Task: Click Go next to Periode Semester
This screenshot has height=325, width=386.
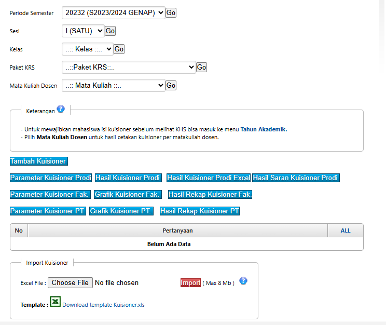Action: pyautogui.click(x=171, y=13)
